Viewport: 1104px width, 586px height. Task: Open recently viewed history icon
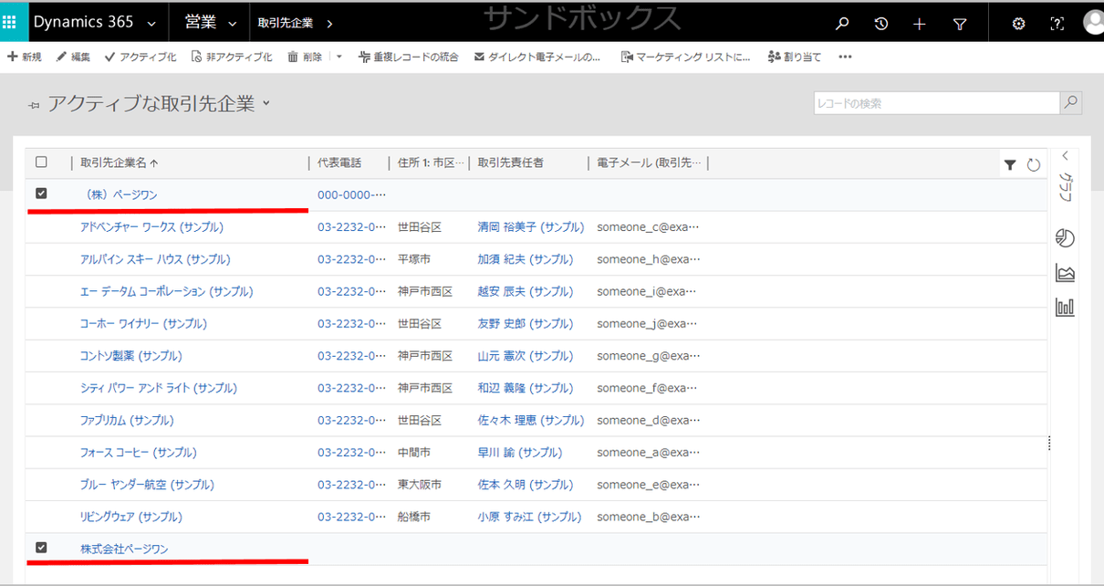(x=880, y=22)
